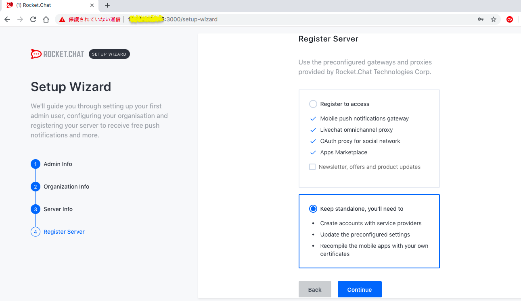Viewport: 521px width, 301px height.
Task: Click the red extension icon in toolbar
Action: (x=509, y=19)
